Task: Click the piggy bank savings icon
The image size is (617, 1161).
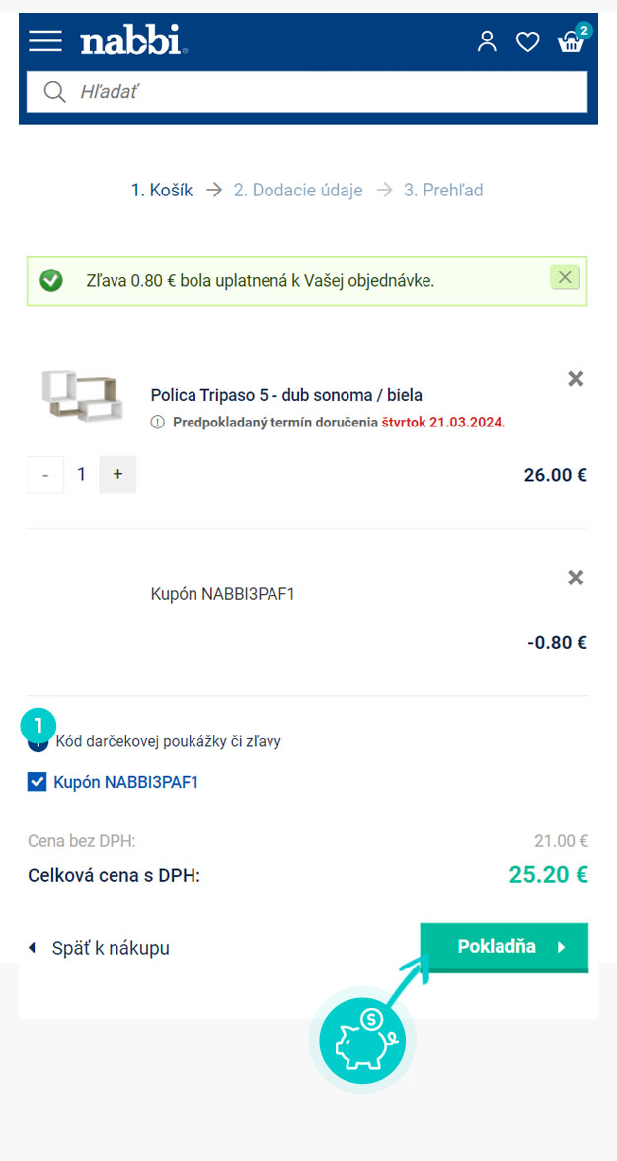Action: pos(363,1041)
